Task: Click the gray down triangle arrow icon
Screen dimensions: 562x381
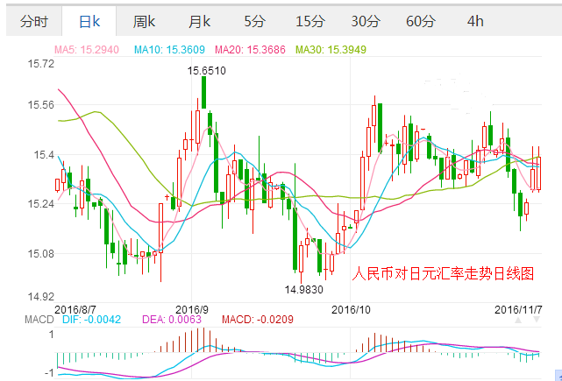Action: 537,320
